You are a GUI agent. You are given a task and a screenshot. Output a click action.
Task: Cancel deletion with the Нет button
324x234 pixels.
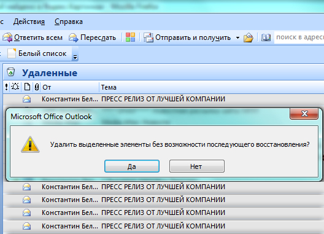[197, 166]
